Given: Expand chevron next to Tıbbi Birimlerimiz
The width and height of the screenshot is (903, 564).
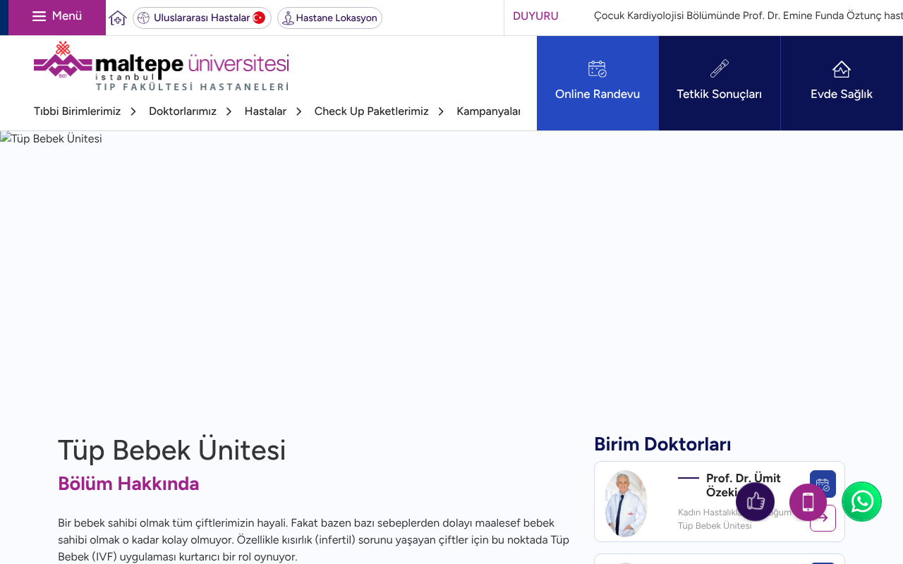Looking at the screenshot, I should (x=133, y=111).
